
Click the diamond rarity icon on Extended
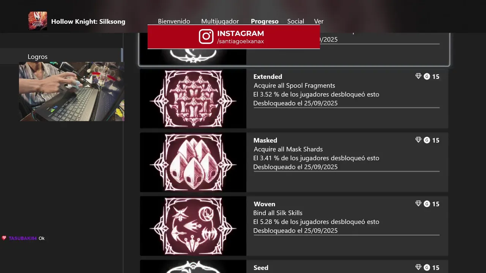pos(418,76)
